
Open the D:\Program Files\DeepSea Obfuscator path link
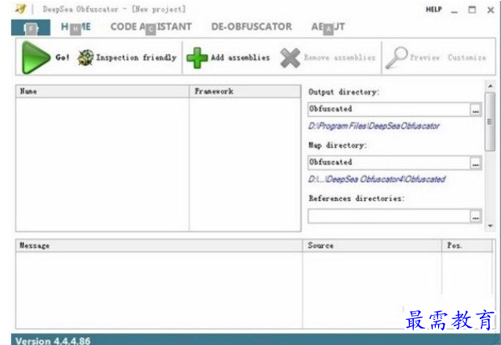pyautogui.click(x=374, y=126)
